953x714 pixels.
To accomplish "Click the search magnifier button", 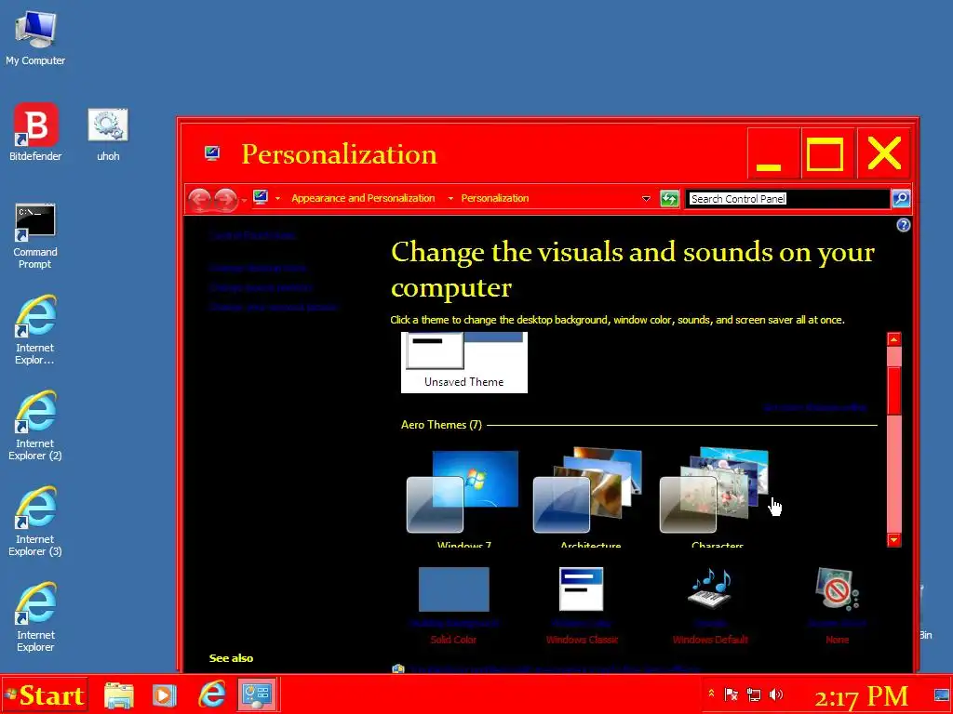I will [x=901, y=198].
